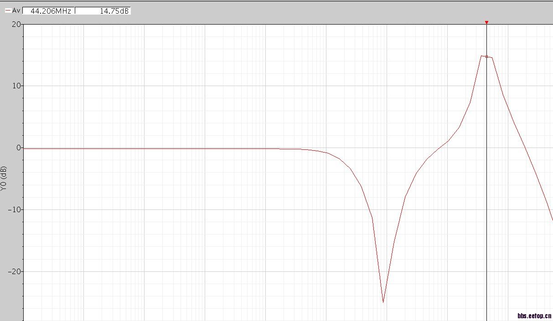Click the bbs.eetop.cn watermark text
Image resolution: width=553 pixels, height=321 pixels.
pyautogui.click(x=534, y=315)
